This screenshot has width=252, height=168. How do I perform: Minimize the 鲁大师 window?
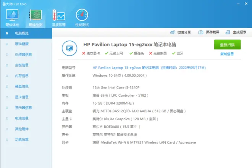coord(238,3)
